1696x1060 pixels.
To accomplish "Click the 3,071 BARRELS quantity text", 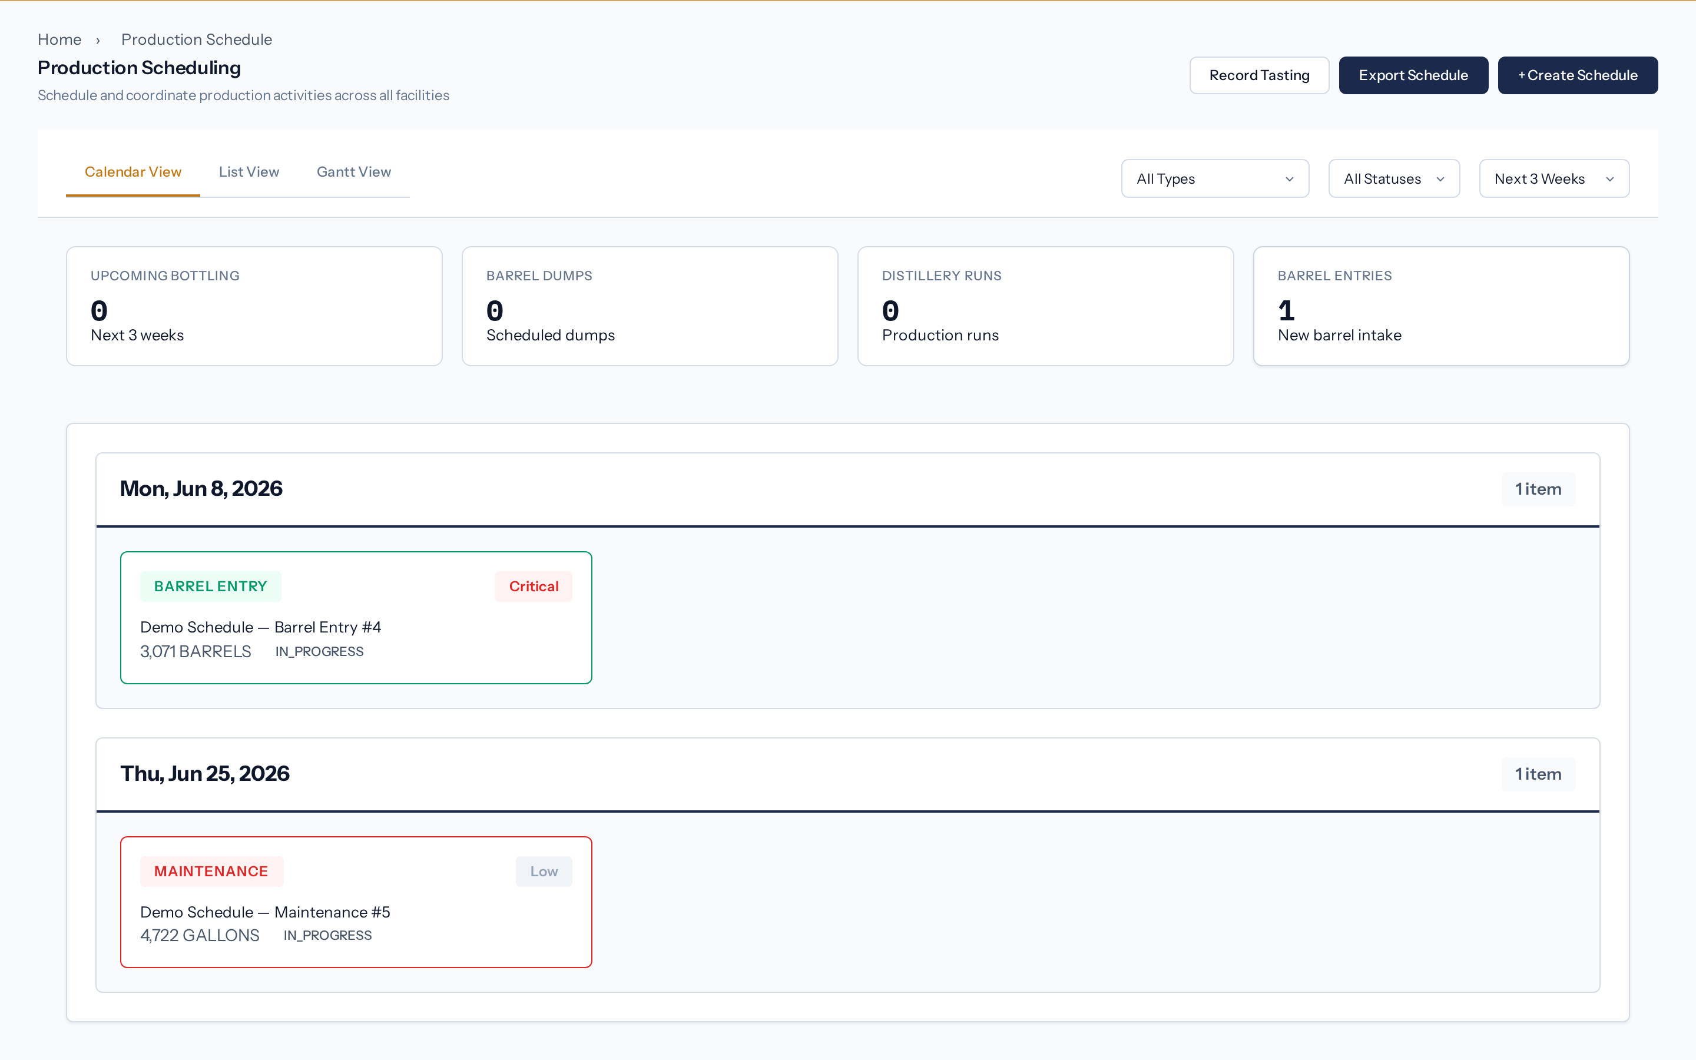I will tap(196, 651).
